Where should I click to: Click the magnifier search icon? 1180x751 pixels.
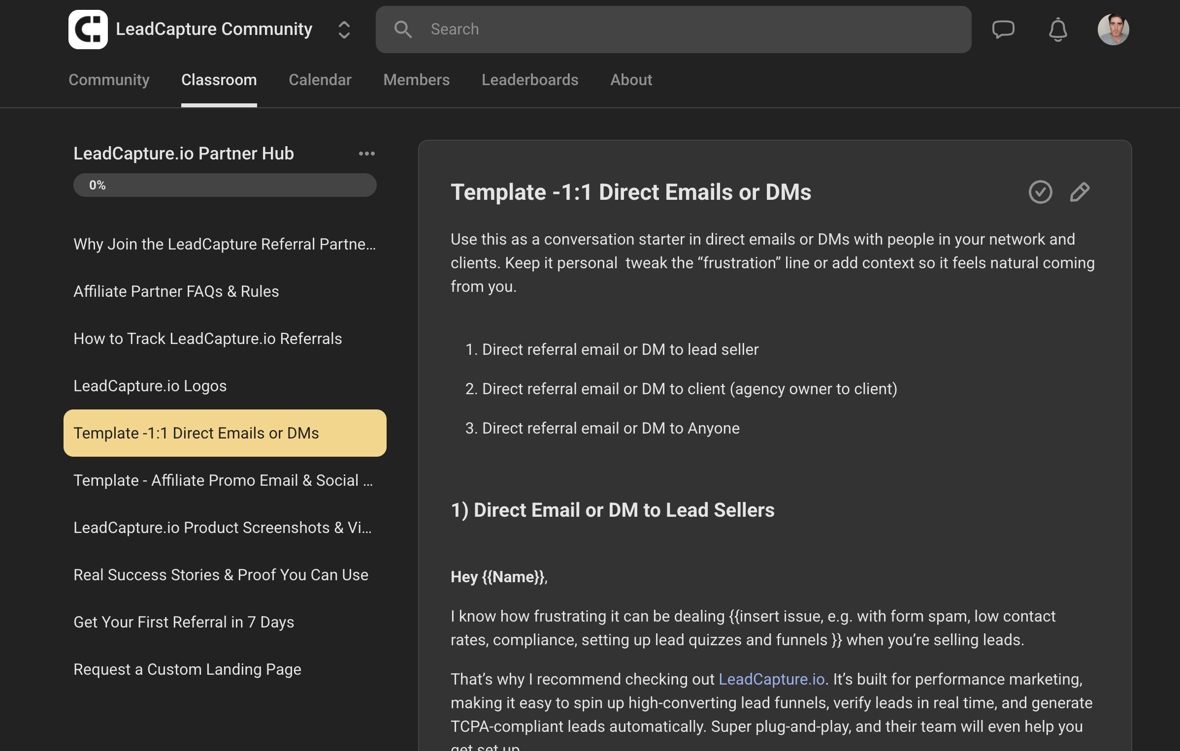403,30
